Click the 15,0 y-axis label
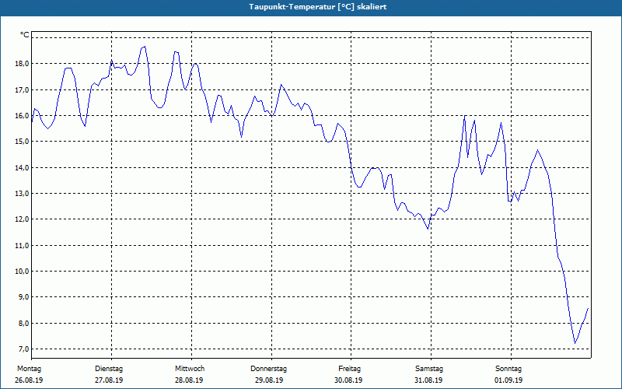Screen dimensions: 622x389 click(x=23, y=142)
